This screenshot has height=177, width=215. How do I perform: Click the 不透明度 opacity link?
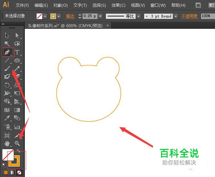(x=190, y=16)
